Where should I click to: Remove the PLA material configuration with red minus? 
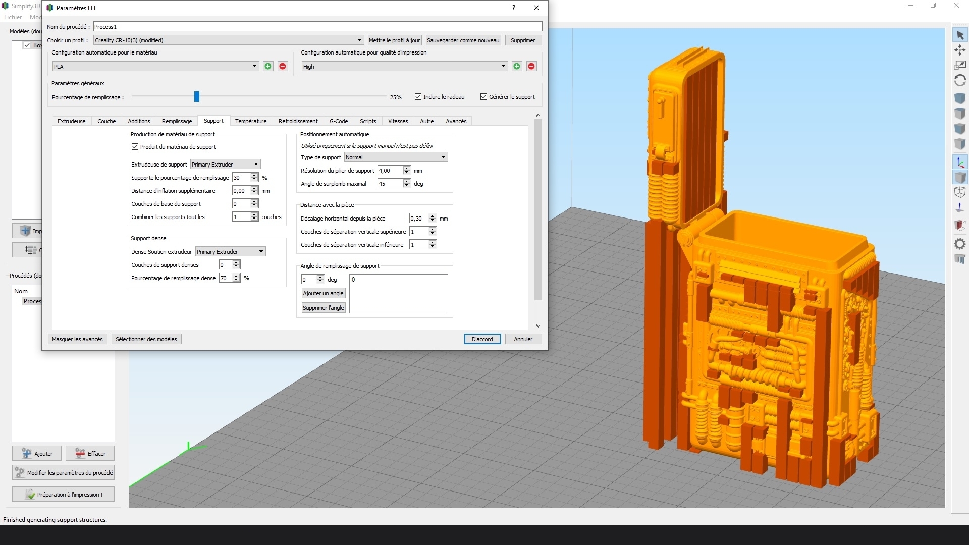tap(283, 66)
